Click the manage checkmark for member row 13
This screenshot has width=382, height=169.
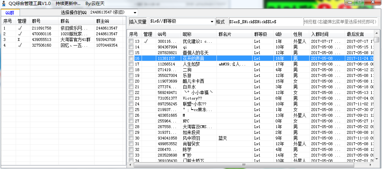[146, 41]
